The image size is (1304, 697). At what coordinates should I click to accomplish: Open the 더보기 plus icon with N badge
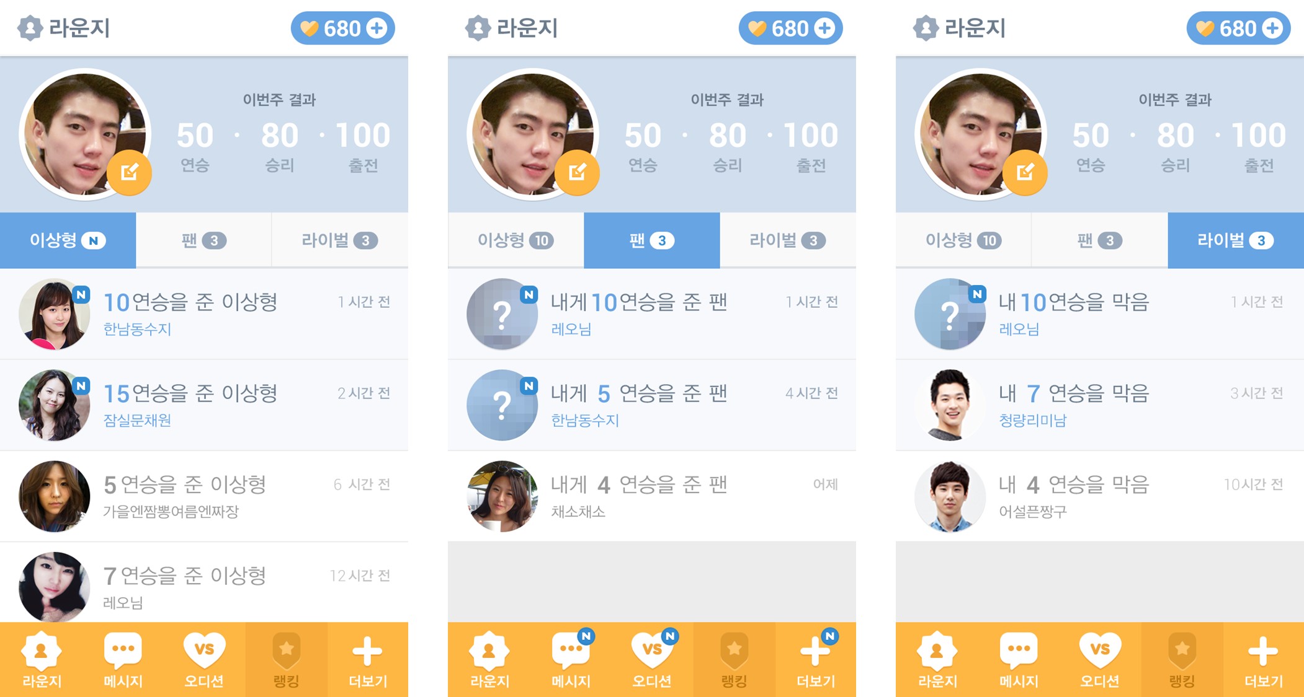click(x=815, y=659)
